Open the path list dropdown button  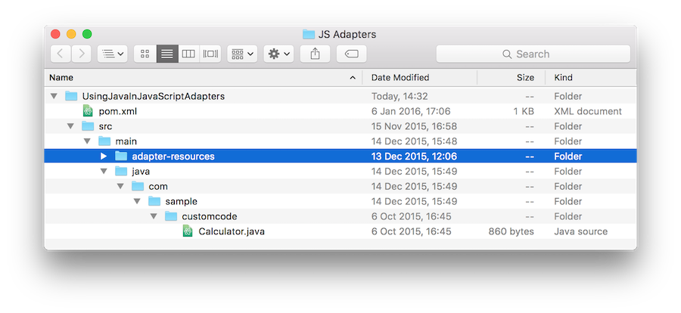tap(113, 54)
